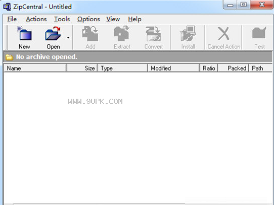Select the Extract toolbar icon
274x205 pixels.
122,33
